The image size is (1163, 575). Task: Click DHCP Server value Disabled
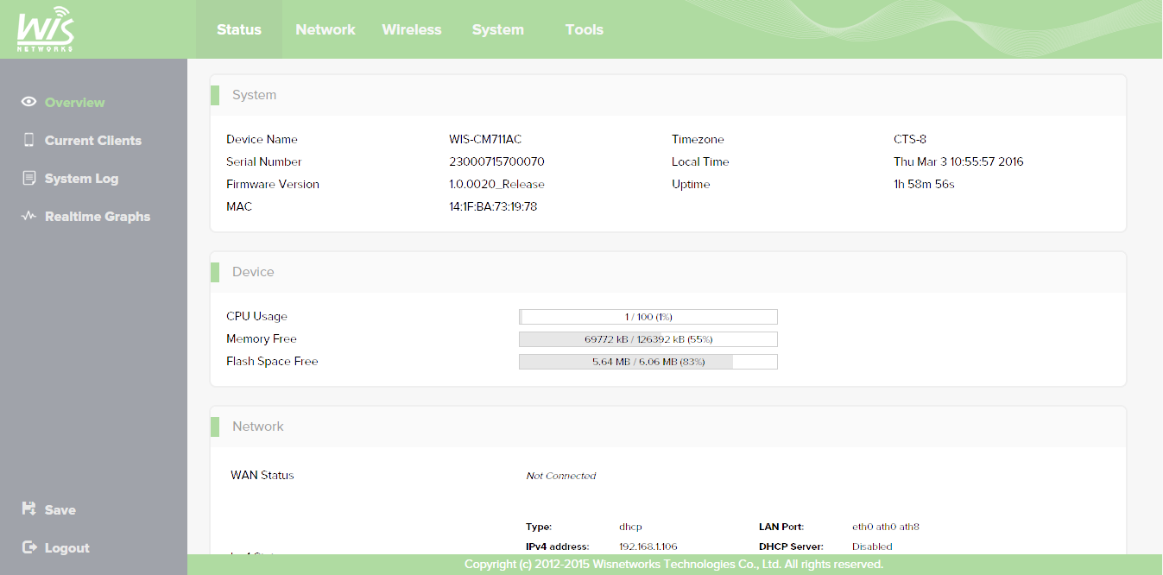872,547
